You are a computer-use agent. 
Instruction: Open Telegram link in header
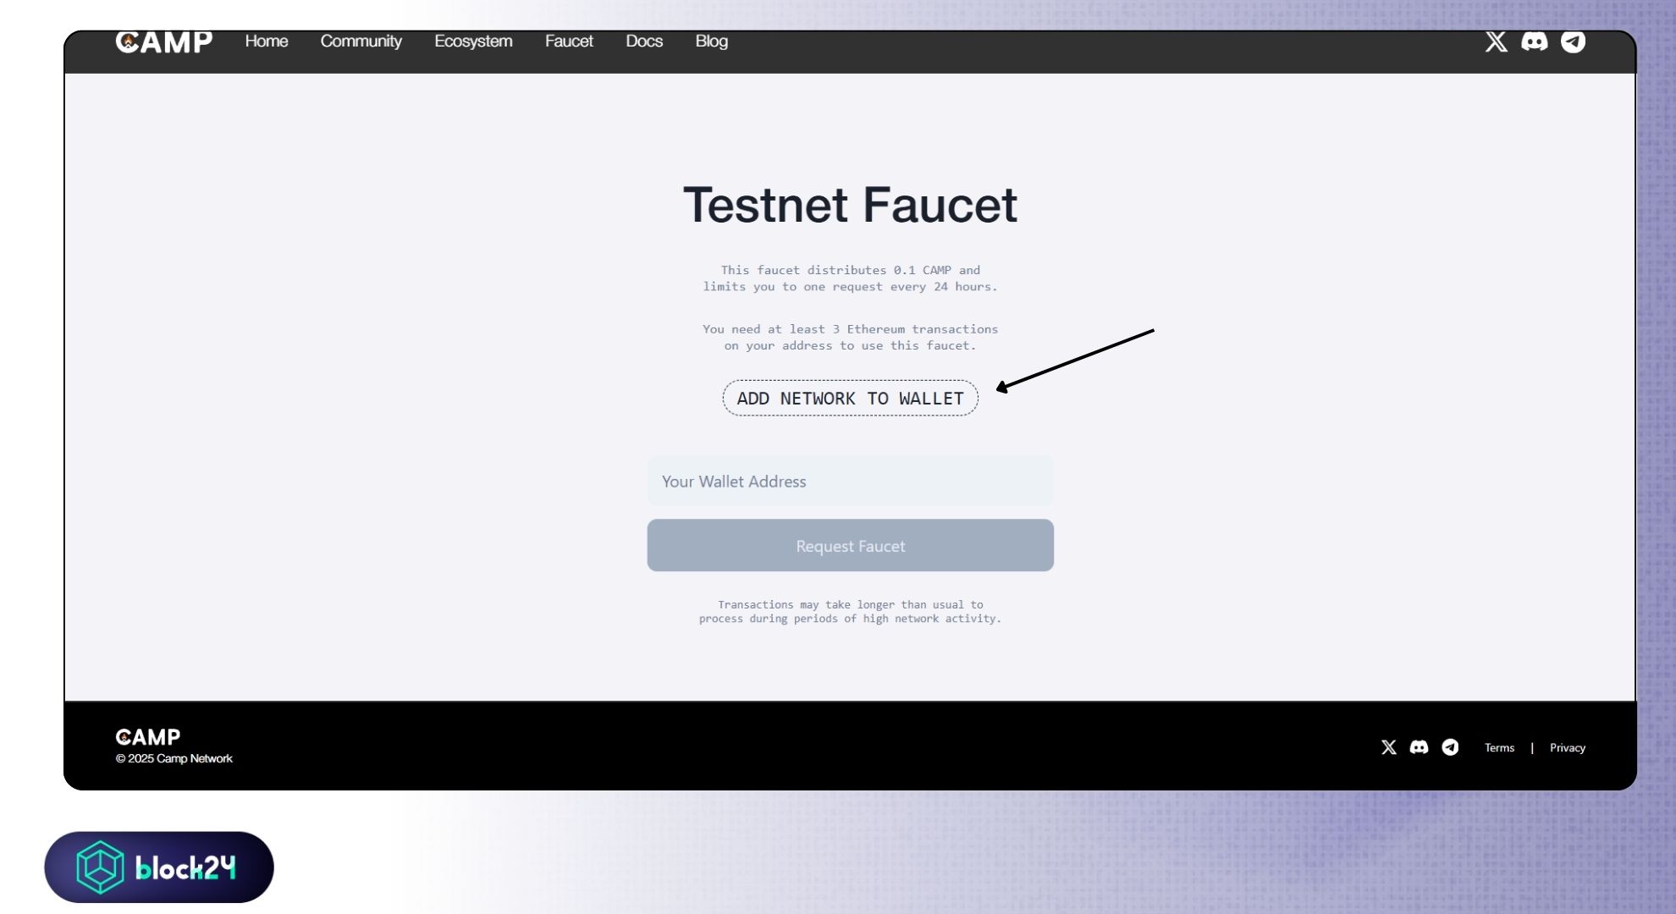pos(1573,41)
